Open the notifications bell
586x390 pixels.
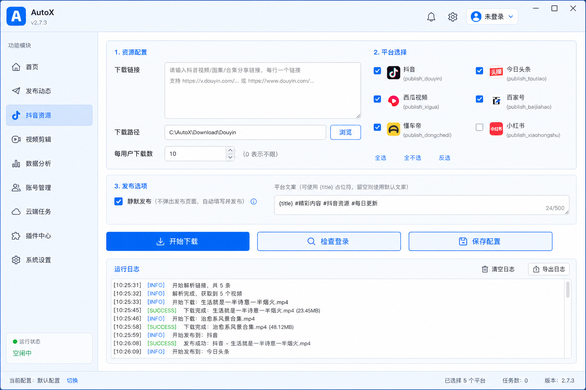pos(431,17)
